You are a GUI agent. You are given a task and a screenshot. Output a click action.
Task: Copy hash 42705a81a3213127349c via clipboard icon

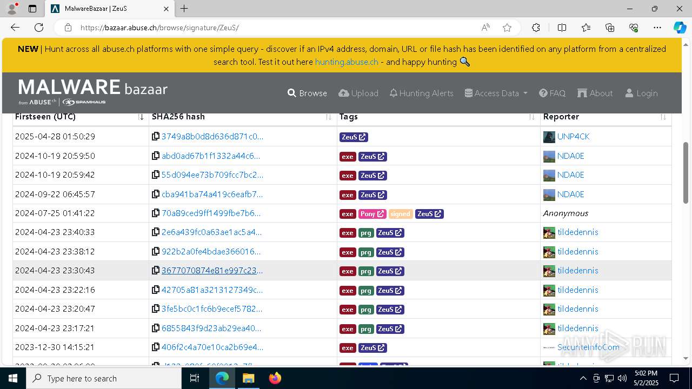click(156, 290)
